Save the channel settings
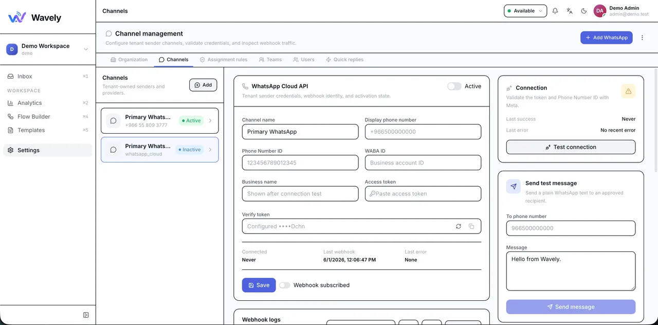The image size is (658, 325). [x=259, y=285]
